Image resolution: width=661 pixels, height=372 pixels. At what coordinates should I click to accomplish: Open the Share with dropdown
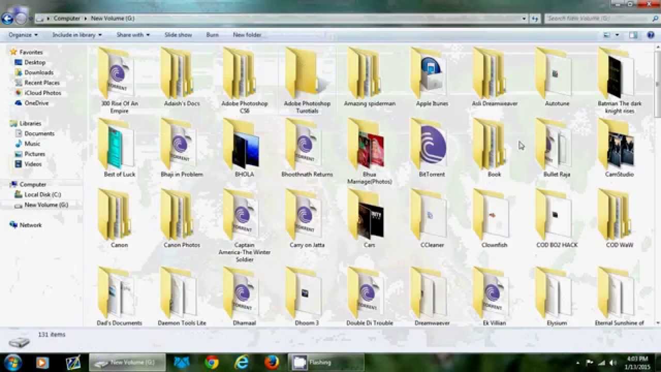point(133,35)
